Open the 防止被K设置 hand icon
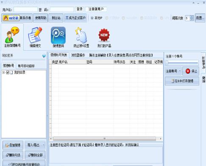Image resolution: width=206 pixels, height=166 pixels. click(81, 37)
